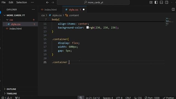Toggle the secondary side bar visibility
The image size is (176, 99).
167,2
